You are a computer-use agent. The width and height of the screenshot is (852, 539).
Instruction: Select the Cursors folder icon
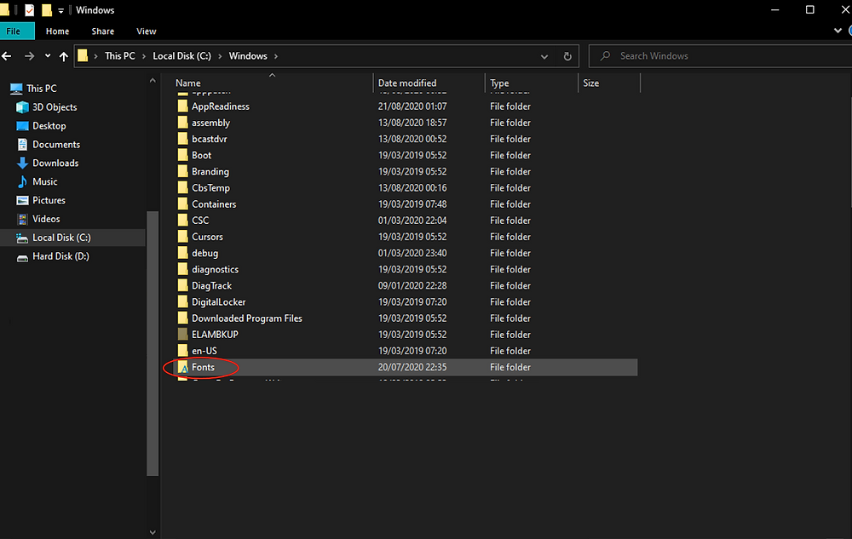pos(183,237)
